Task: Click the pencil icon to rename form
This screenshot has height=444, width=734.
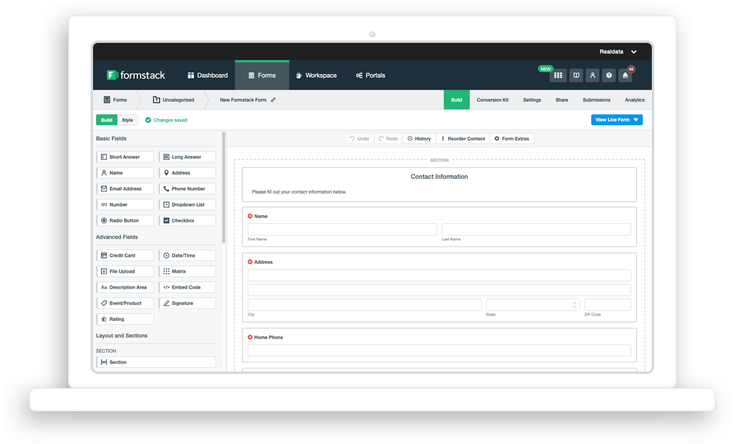Action: pos(273,100)
